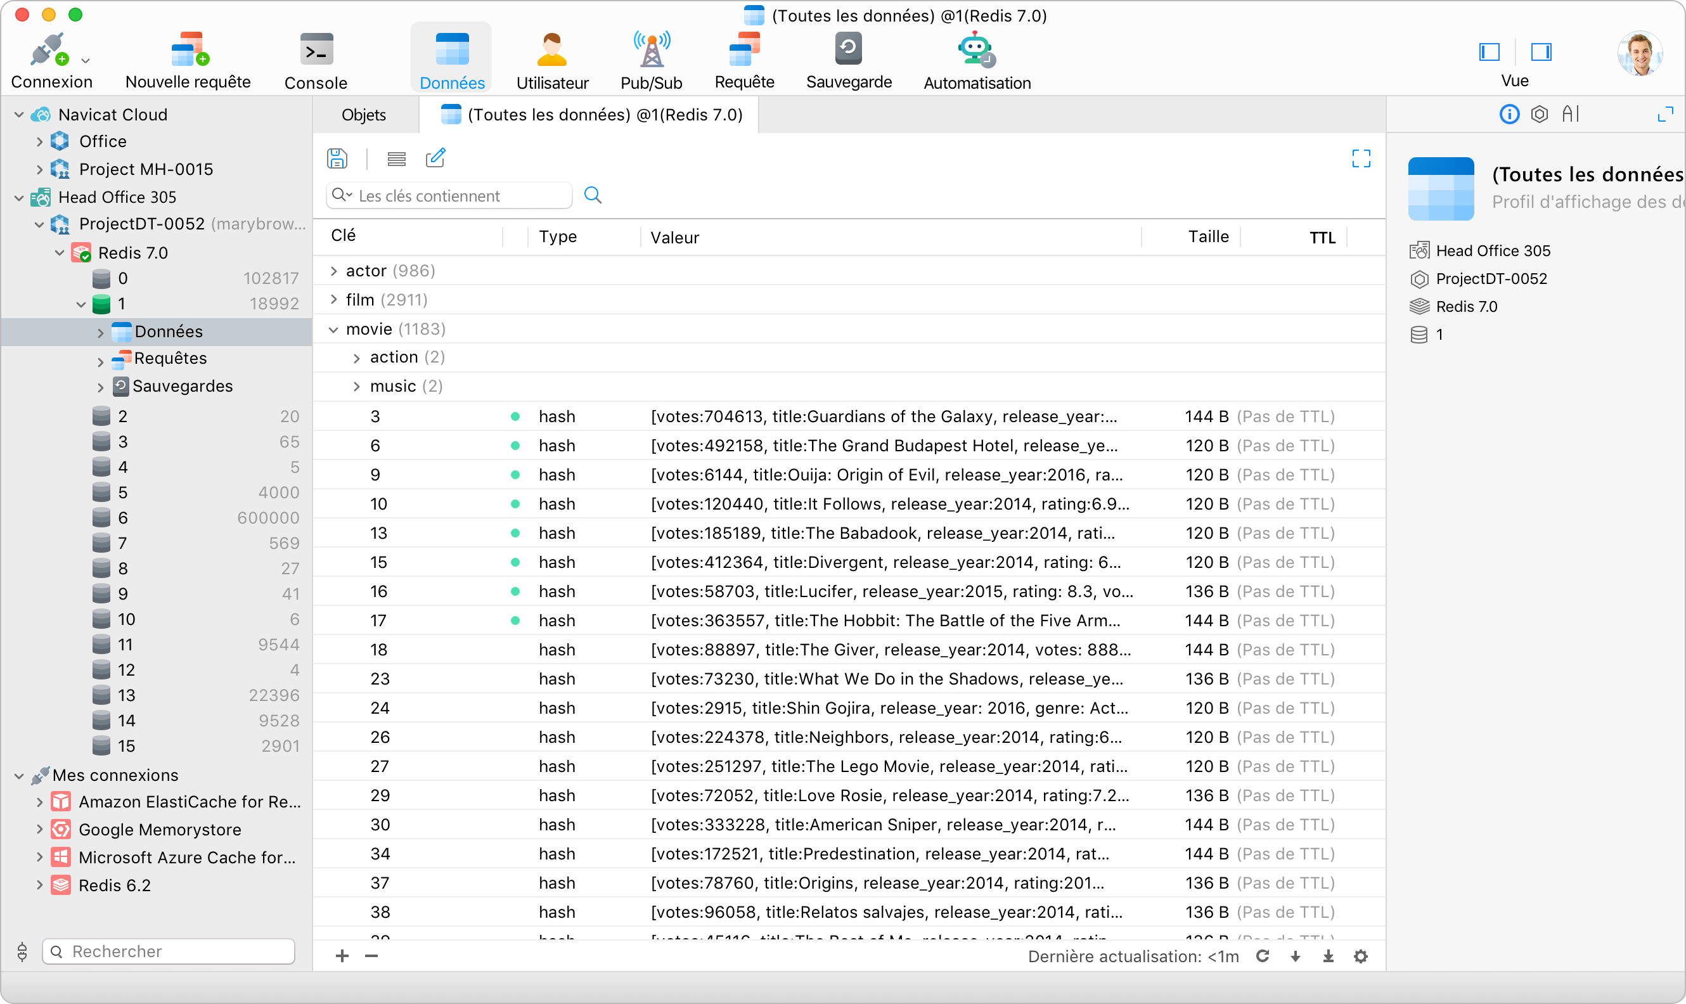Click the refresh icon in status bar
Screen dimensions: 1686x1004
[x=1263, y=956]
